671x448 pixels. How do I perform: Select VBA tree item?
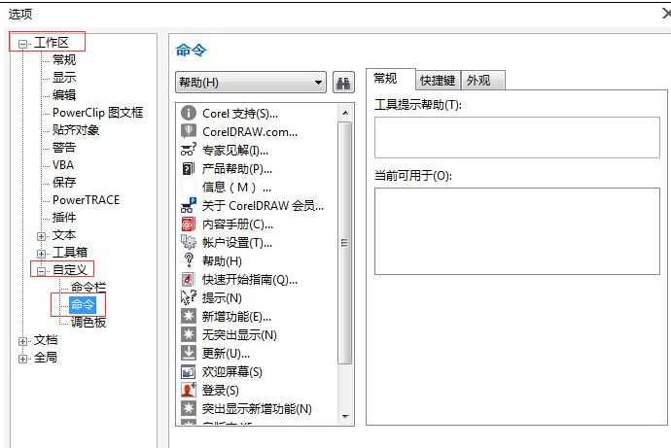(63, 165)
